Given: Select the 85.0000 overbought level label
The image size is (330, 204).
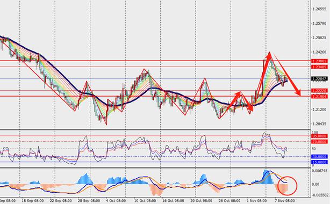Looking at the screenshot, I should click(320, 136).
